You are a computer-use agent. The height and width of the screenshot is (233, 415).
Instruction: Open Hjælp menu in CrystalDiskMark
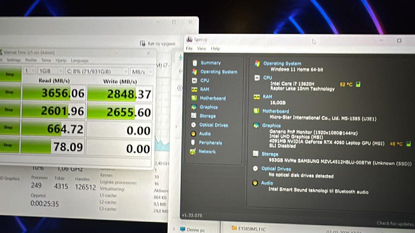[61, 60]
